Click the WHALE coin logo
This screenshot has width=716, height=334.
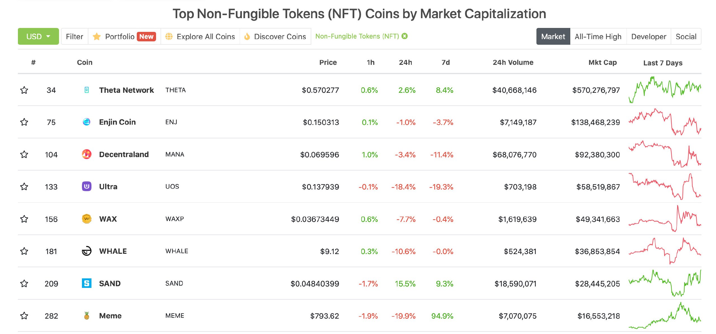tap(87, 251)
